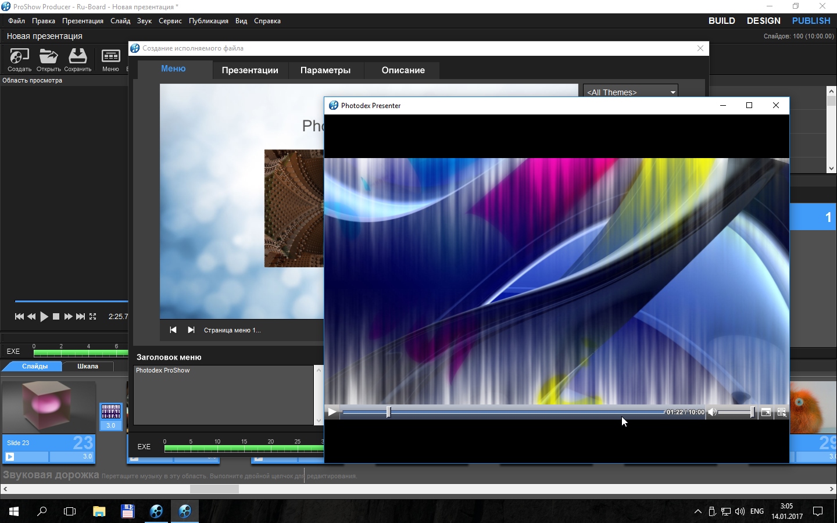Image resolution: width=837 pixels, height=523 pixels.
Task: Open the Правка menu
Action: click(44, 21)
